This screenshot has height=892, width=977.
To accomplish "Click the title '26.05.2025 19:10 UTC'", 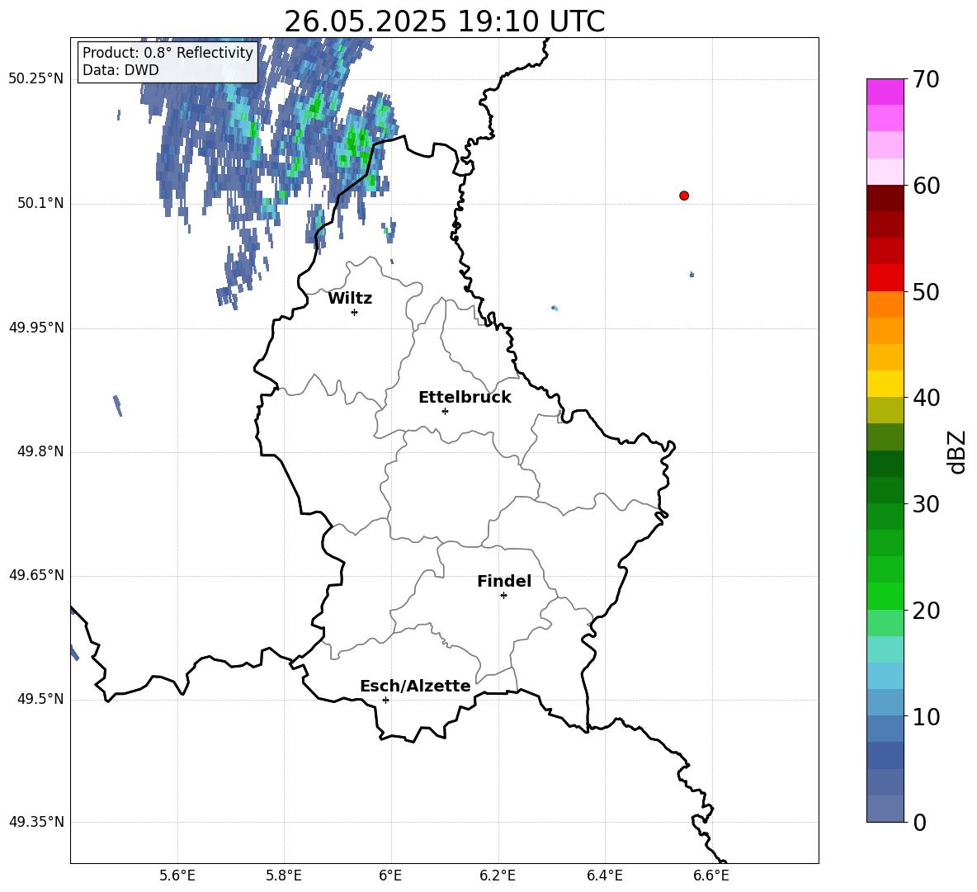I will point(444,21).
